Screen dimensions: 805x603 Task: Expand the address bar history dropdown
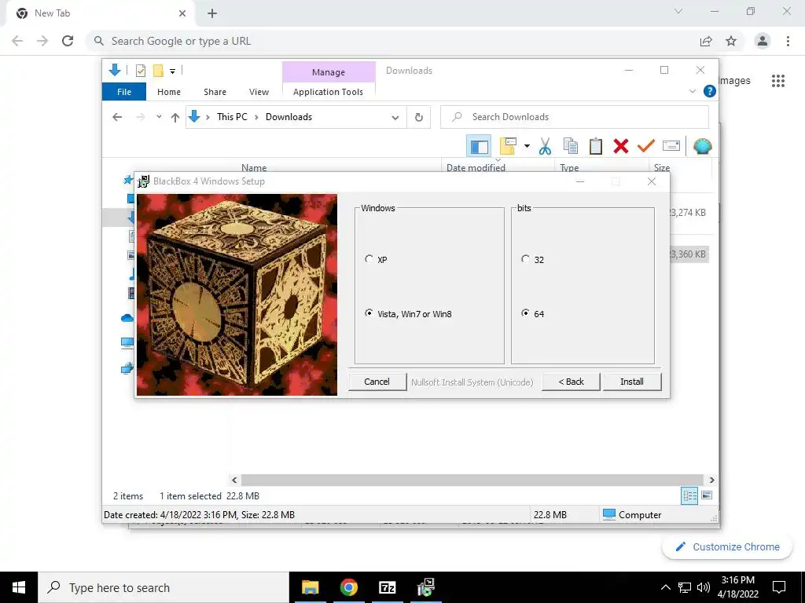395,118
